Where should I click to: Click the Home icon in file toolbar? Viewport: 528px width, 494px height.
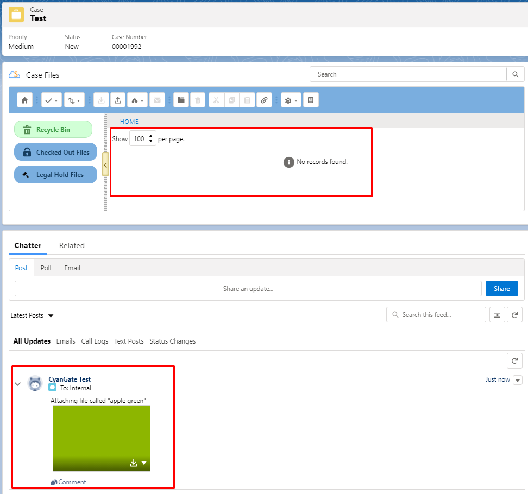(x=24, y=100)
